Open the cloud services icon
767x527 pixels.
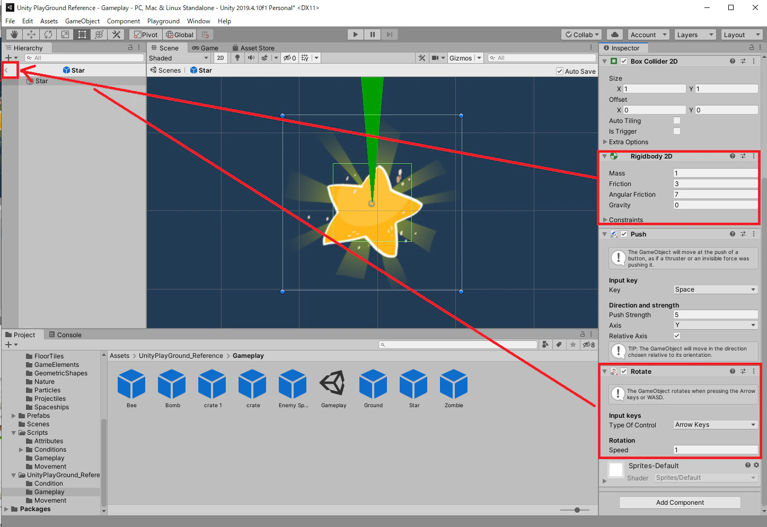pos(615,34)
